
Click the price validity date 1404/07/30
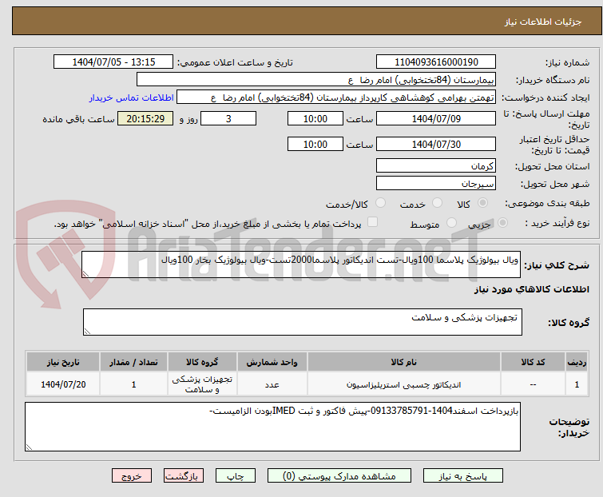pos(436,145)
